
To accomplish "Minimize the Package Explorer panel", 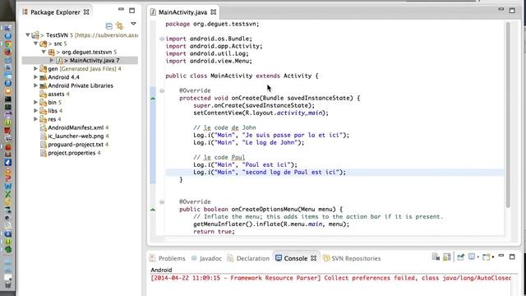I will click(121, 9).
